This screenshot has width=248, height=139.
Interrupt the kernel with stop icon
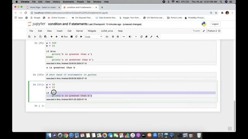click(x=71, y=37)
